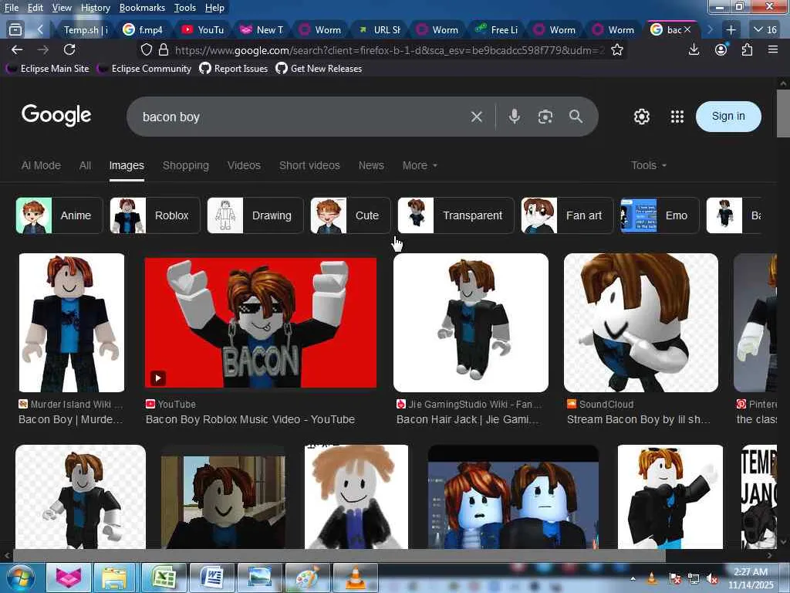Bookmark this page with the star icon
Screen dimensions: 790x593
coord(616,50)
